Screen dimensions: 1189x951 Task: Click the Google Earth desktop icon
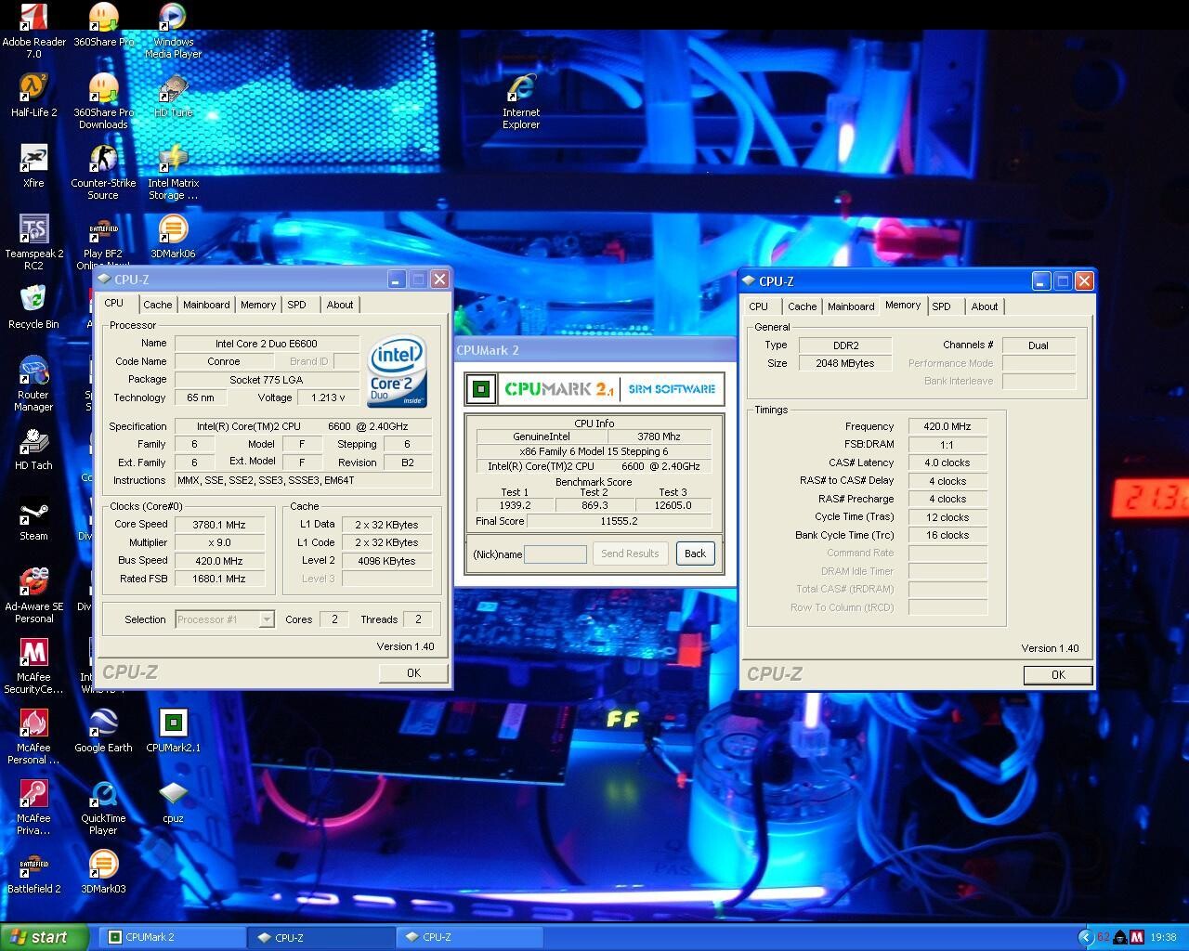[x=103, y=731]
